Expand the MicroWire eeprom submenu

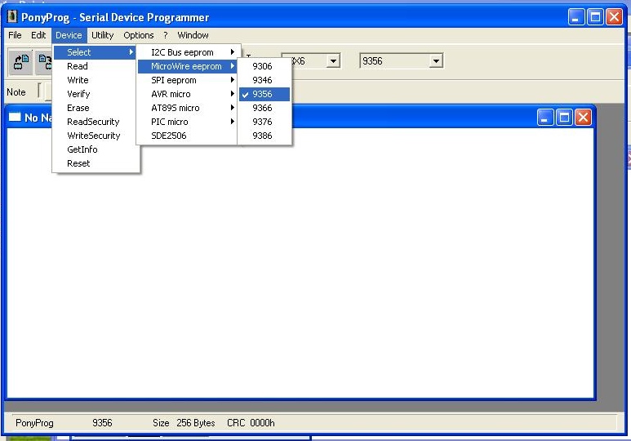pyautogui.click(x=188, y=66)
